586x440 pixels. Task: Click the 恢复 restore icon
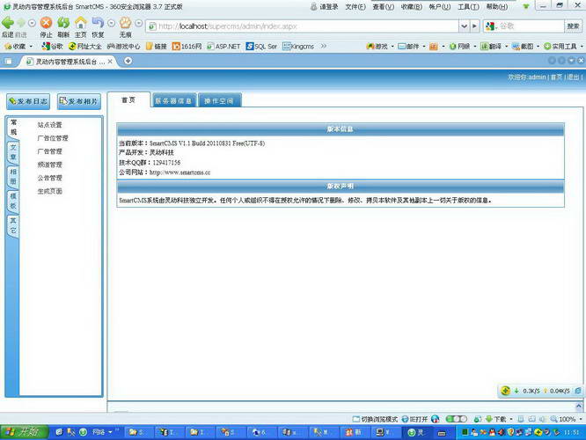(x=98, y=23)
